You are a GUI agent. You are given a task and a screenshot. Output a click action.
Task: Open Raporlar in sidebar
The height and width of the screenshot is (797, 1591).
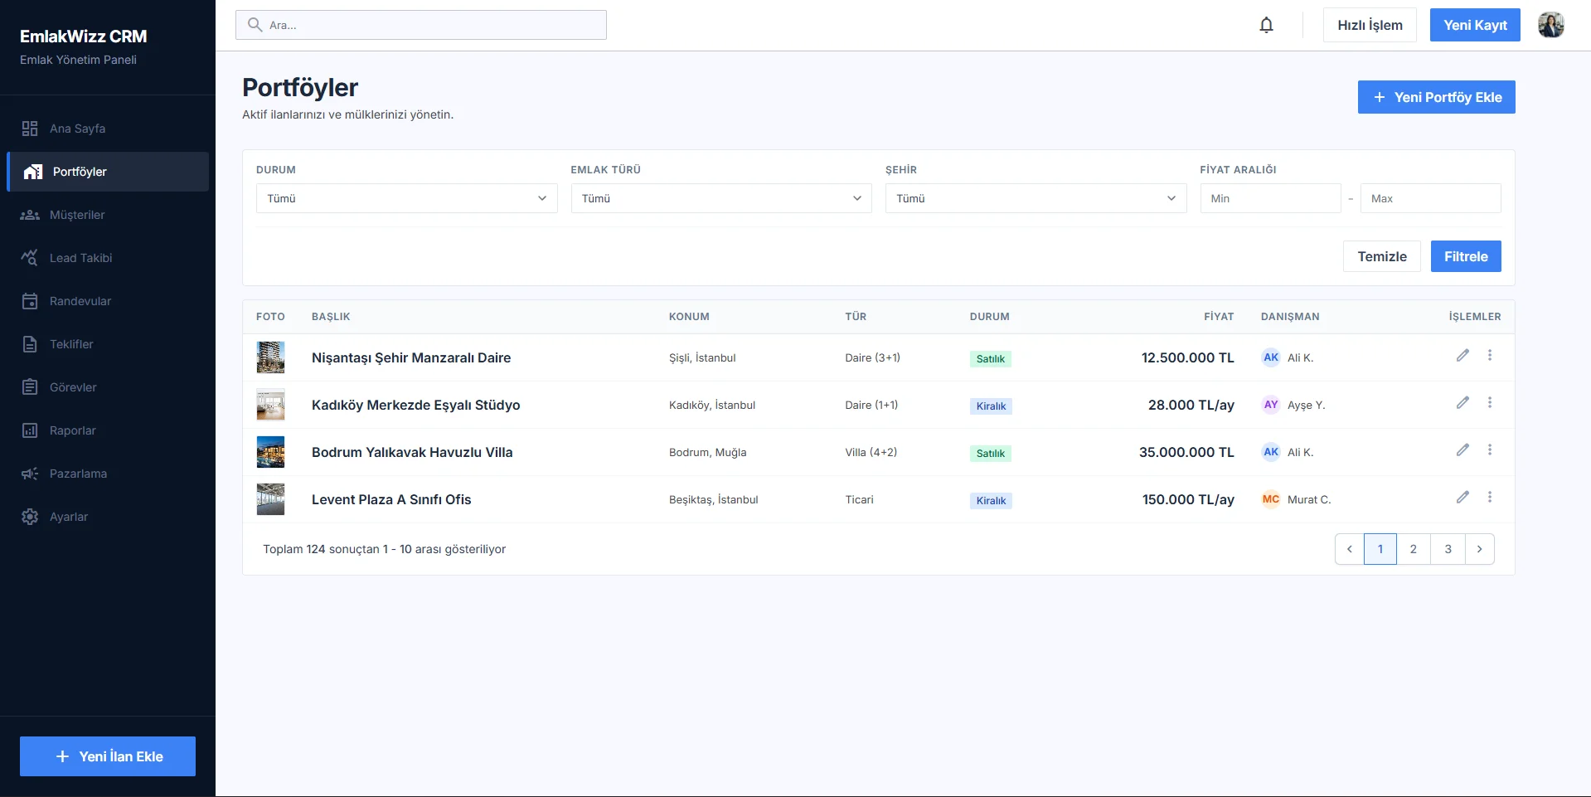[x=108, y=430]
